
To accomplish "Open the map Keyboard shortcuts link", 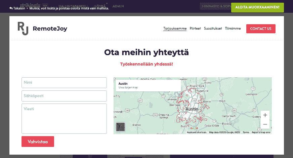I will pos(197,132).
